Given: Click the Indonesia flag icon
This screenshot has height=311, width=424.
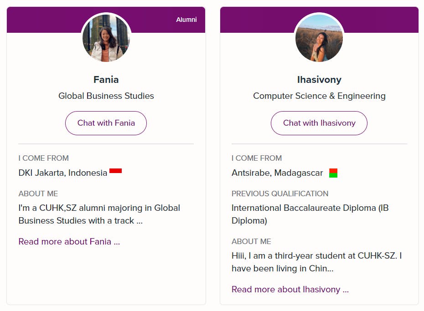Looking at the screenshot, I should point(116,171).
